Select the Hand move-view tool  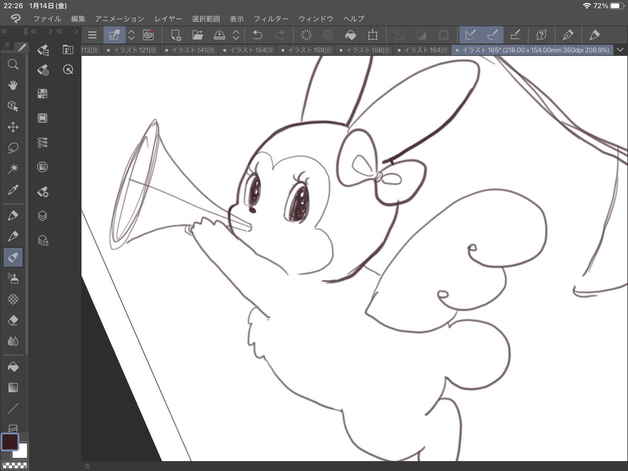point(13,85)
